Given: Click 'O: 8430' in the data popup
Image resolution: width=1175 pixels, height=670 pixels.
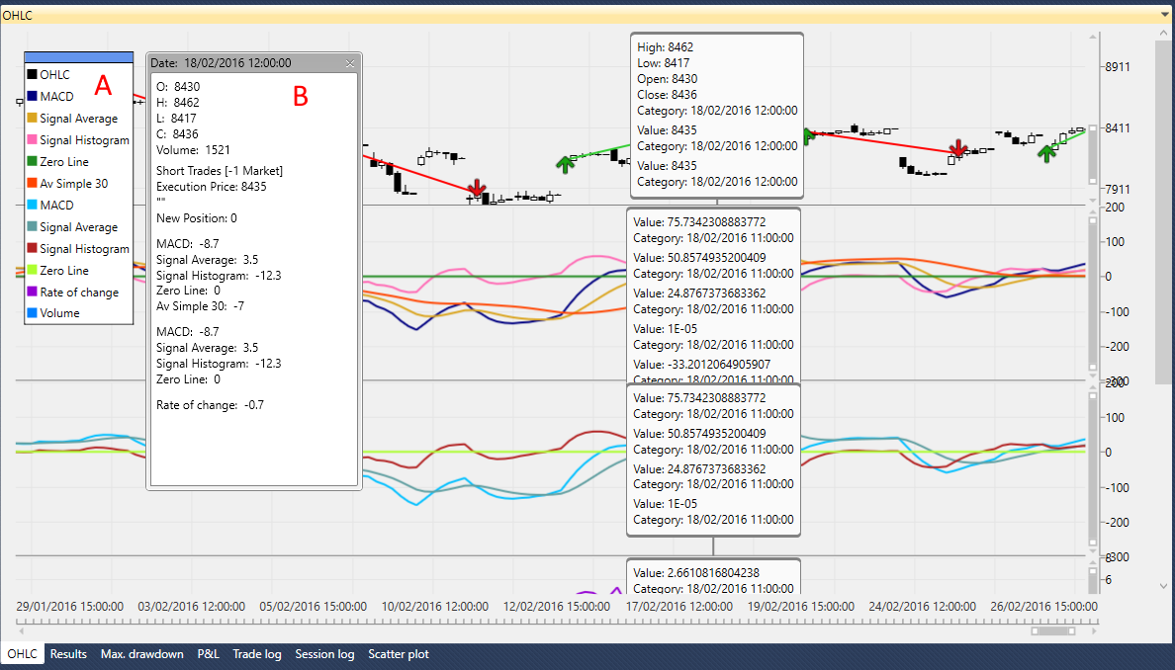Looking at the screenshot, I should tap(178, 87).
